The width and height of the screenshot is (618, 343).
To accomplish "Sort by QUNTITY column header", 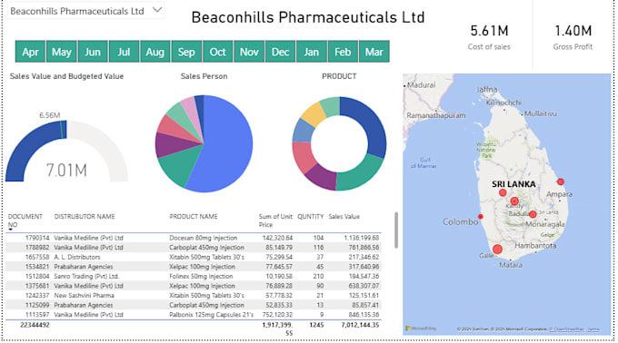I will point(311,217).
